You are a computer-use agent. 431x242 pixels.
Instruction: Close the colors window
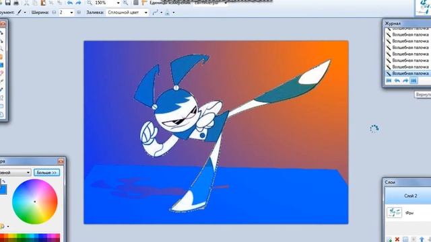pos(61,161)
